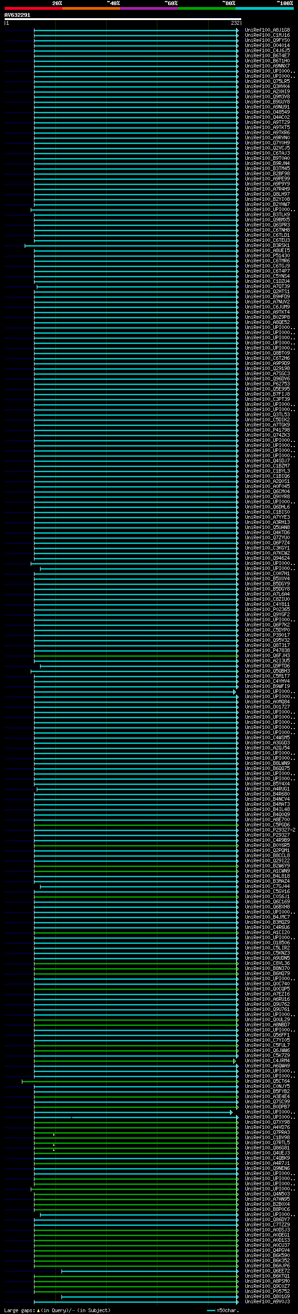Click the =50char. scale legend

(223, 1310)
